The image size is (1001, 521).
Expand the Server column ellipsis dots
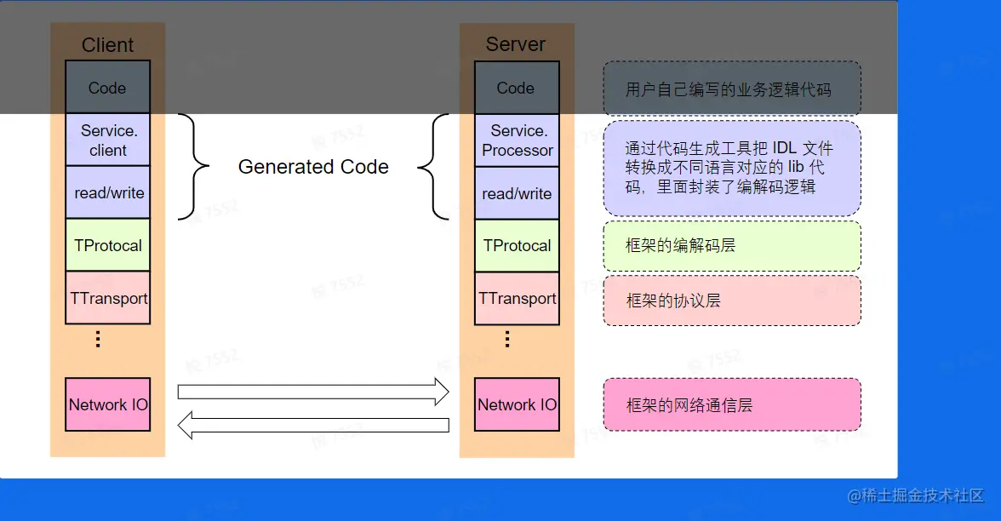point(506,339)
